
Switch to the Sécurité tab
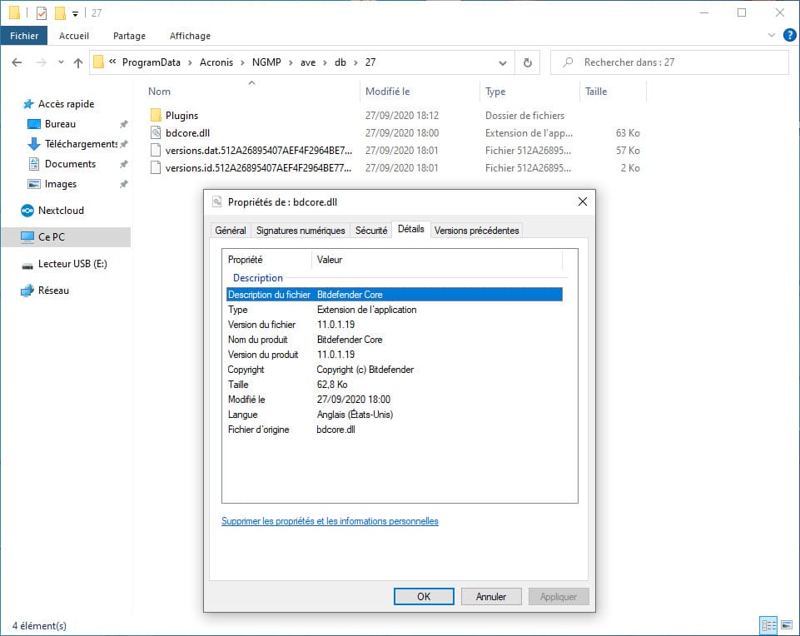(371, 231)
